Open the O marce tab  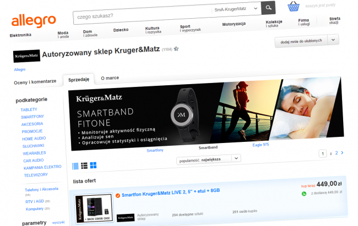[x=110, y=78]
